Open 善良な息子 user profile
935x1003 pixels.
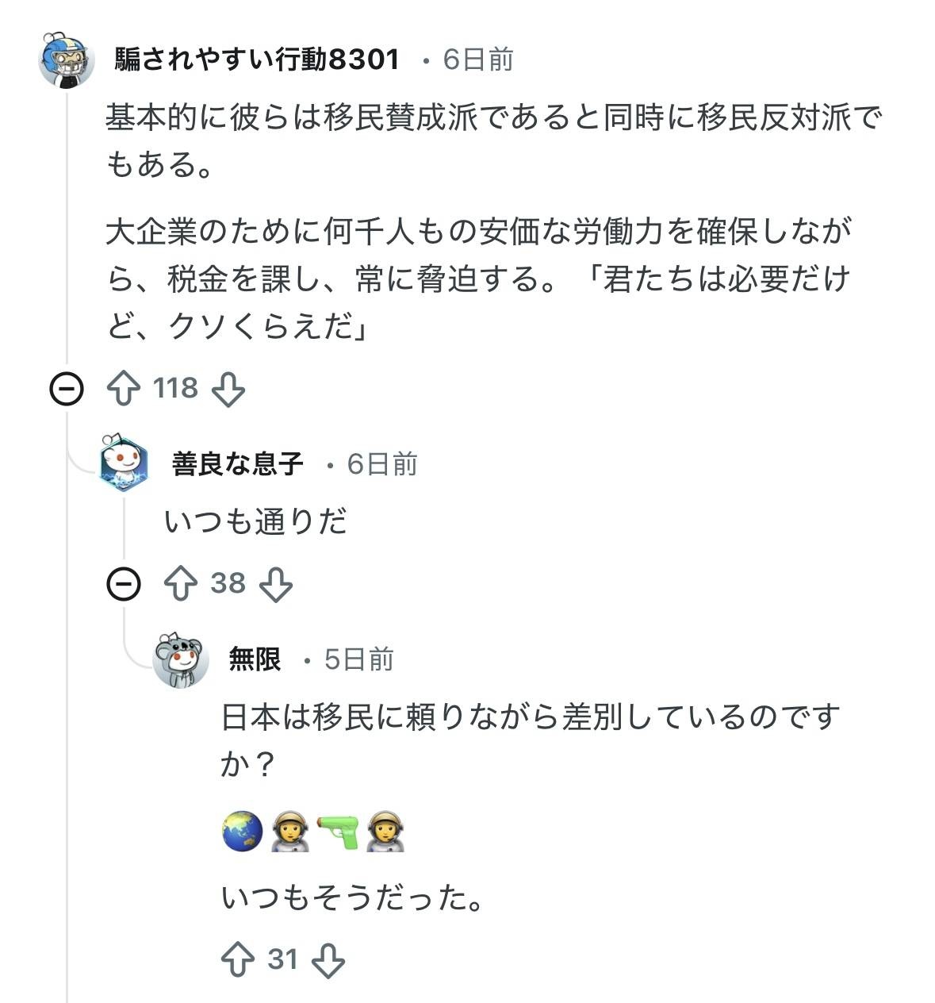tap(237, 464)
